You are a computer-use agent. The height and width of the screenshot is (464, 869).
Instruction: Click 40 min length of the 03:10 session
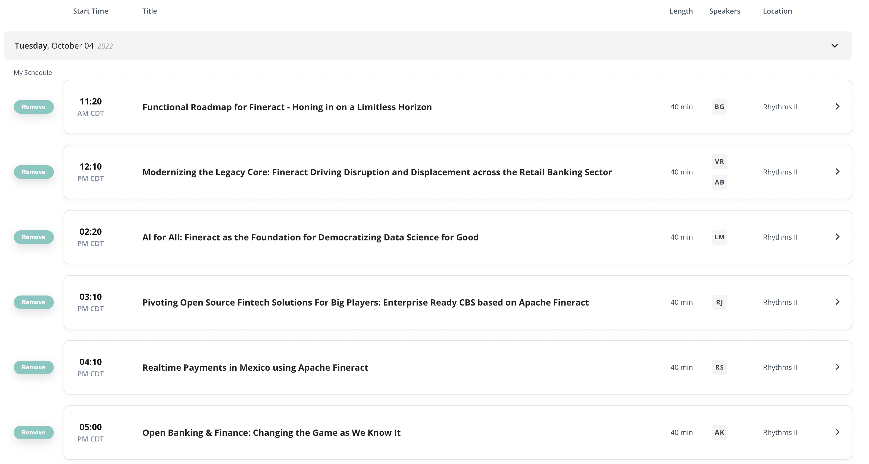tap(682, 302)
